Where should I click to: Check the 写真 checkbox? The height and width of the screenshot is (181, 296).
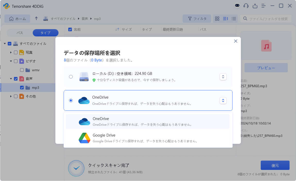16,52
